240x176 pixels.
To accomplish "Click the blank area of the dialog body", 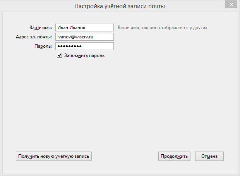I will coord(120,105).
